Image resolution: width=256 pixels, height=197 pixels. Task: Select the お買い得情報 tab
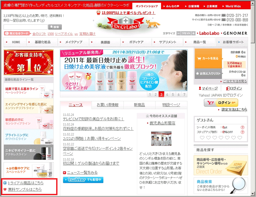coord(108,105)
